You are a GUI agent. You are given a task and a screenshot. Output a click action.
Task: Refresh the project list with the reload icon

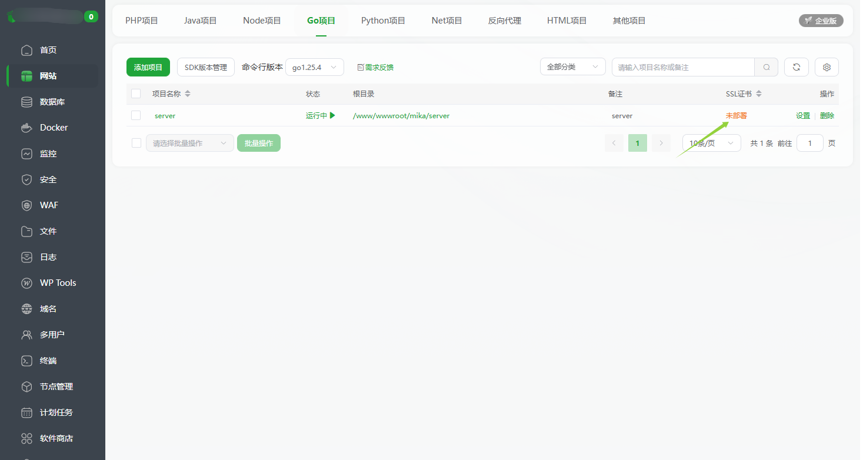[x=796, y=67]
